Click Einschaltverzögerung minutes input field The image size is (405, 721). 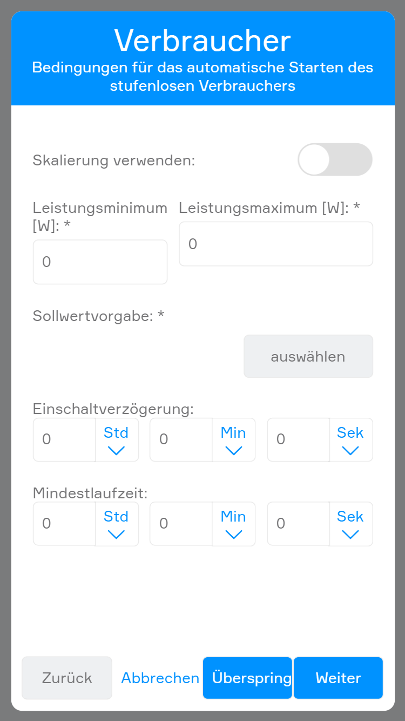click(x=181, y=439)
